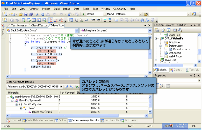Increase line indent with the indent icon
The height and width of the screenshot is (130, 202).
click(x=98, y=20)
